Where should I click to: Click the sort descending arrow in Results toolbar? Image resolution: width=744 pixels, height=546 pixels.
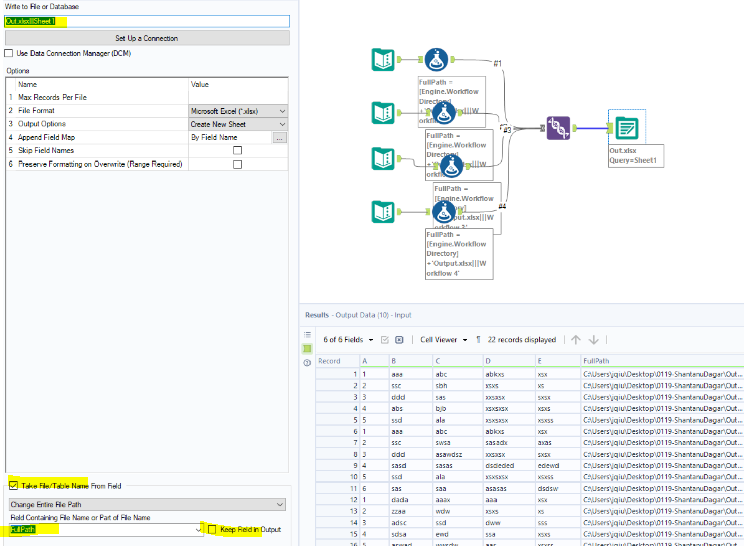(x=594, y=339)
